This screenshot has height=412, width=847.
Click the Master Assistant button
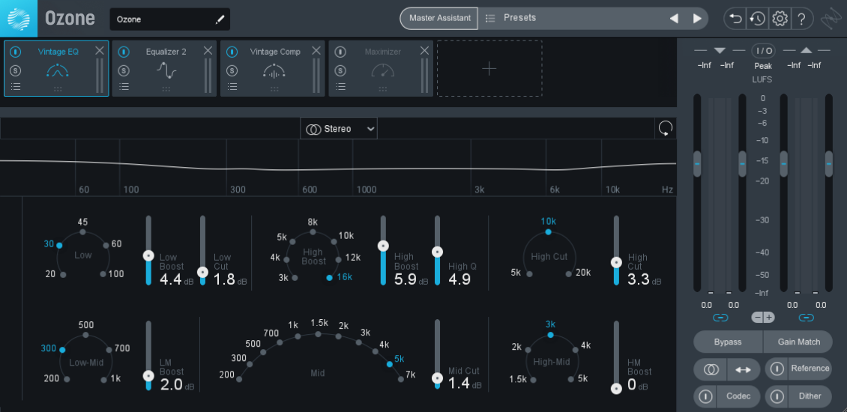[439, 19]
